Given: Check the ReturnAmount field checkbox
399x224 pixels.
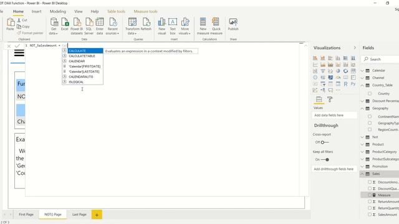Looking at the screenshot, I should 370,202.
